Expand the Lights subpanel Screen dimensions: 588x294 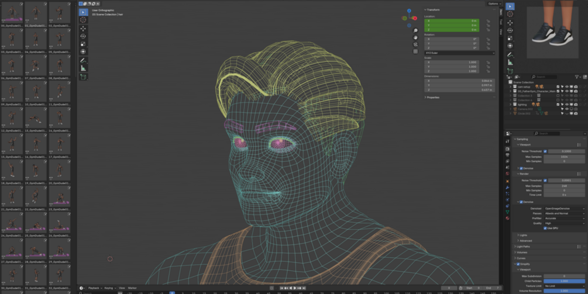522,235
